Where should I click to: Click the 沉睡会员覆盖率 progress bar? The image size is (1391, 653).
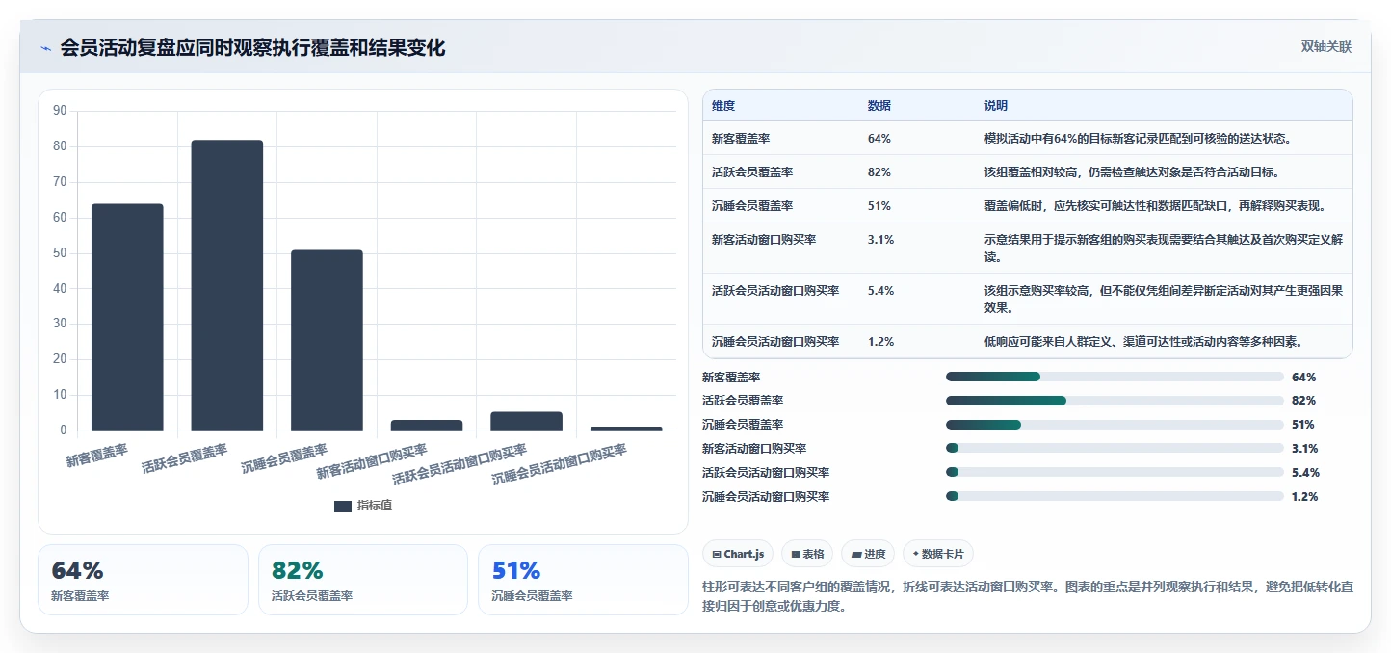[1115, 425]
